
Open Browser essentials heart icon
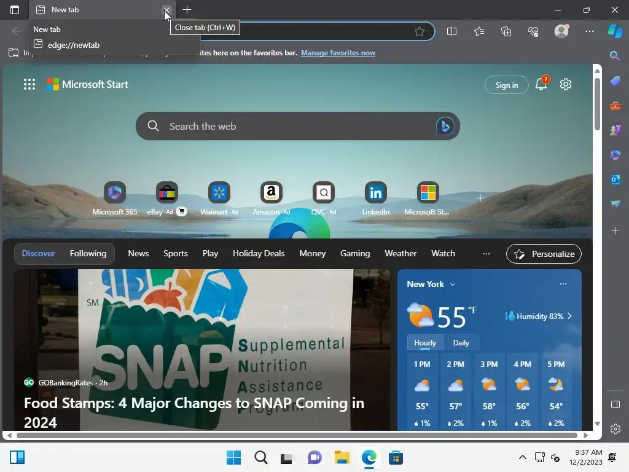pyautogui.click(x=533, y=31)
